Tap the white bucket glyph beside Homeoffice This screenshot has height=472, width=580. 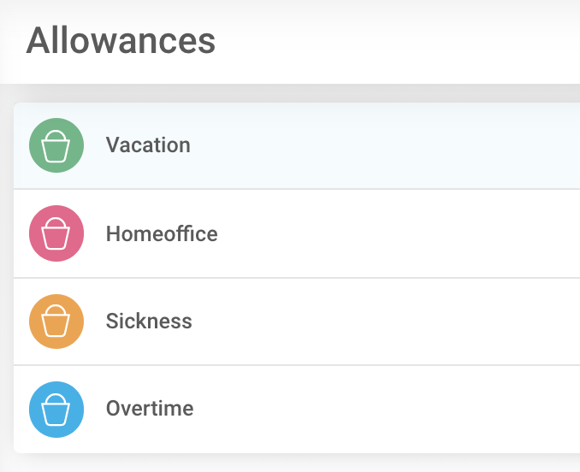56,235
